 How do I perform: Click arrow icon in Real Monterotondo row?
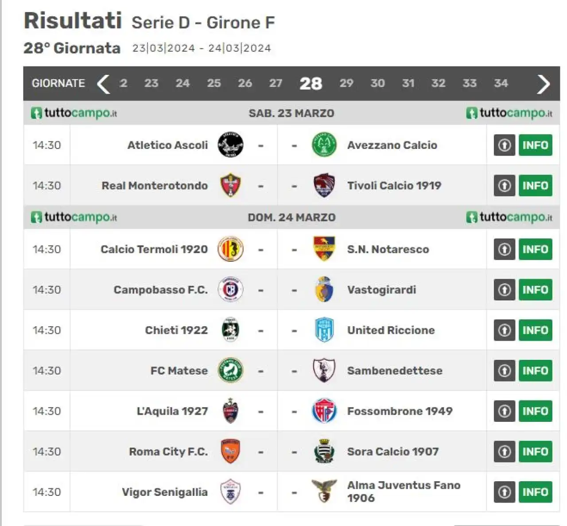505,186
